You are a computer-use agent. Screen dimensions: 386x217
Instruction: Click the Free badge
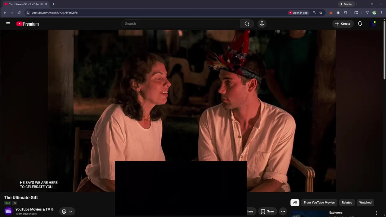coord(7,203)
